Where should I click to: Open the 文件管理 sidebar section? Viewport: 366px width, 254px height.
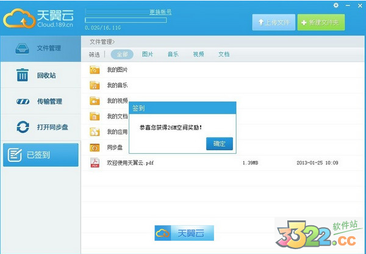click(41, 49)
